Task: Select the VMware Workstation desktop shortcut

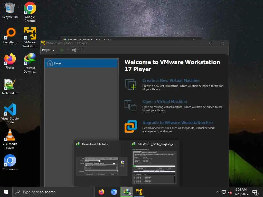Action: (x=30, y=37)
